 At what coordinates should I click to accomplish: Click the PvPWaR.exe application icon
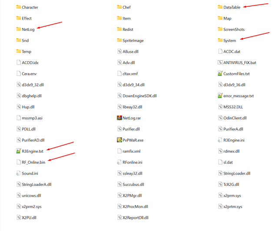[x=119, y=140]
